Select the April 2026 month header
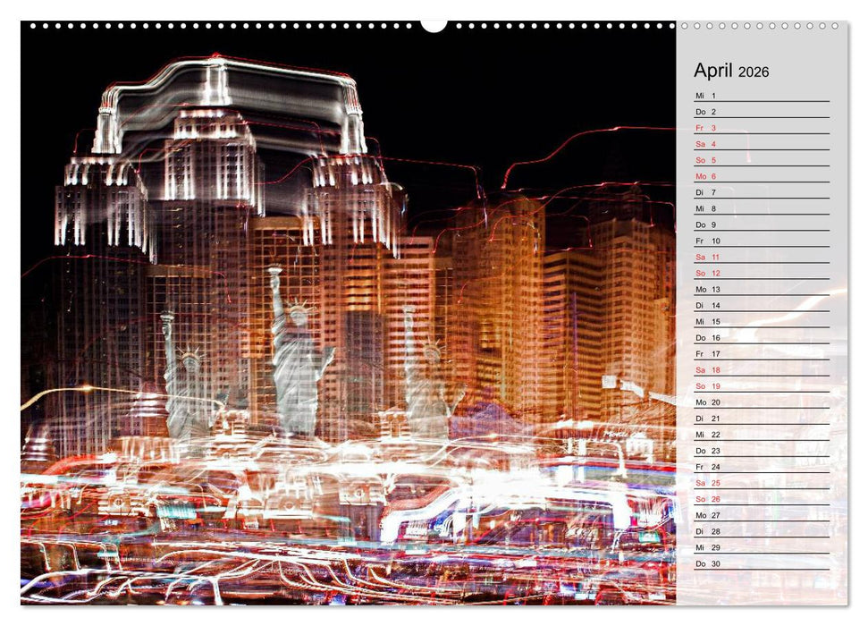The width and height of the screenshot is (868, 626). point(726,72)
